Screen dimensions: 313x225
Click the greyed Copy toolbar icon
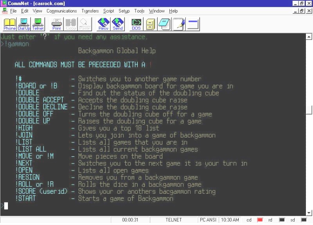click(71, 24)
